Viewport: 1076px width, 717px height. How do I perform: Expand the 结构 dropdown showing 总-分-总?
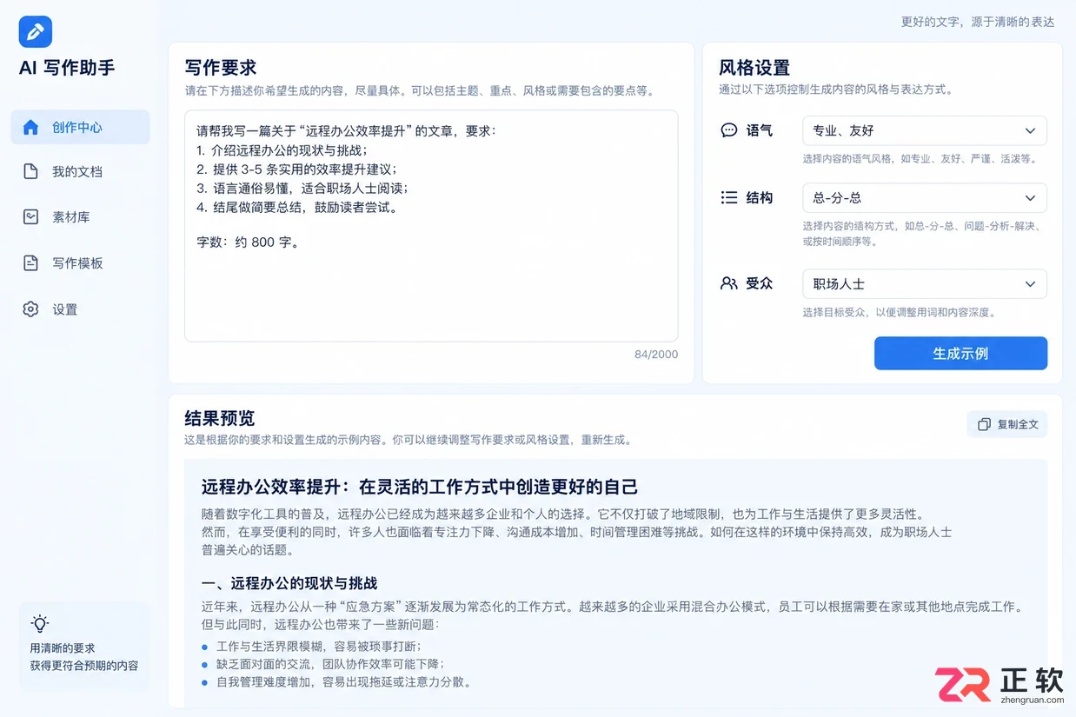click(x=925, y=197)
